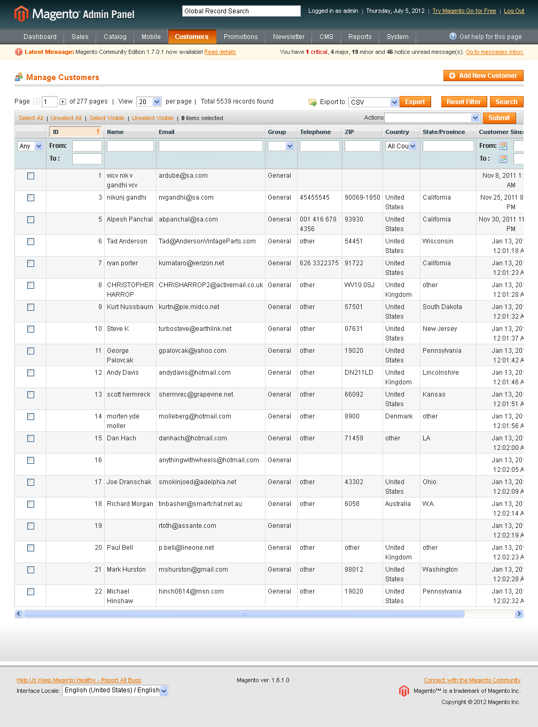The height and width of the screenshot is (727, 538).
Task: Click the Submit button
Action: (x=499, y=118)
